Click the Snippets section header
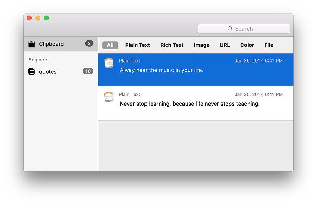317x205 pixels. [38, 60]
